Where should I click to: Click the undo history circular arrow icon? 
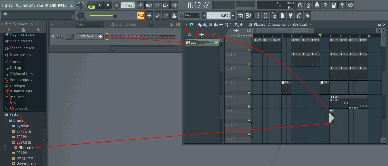300,5
